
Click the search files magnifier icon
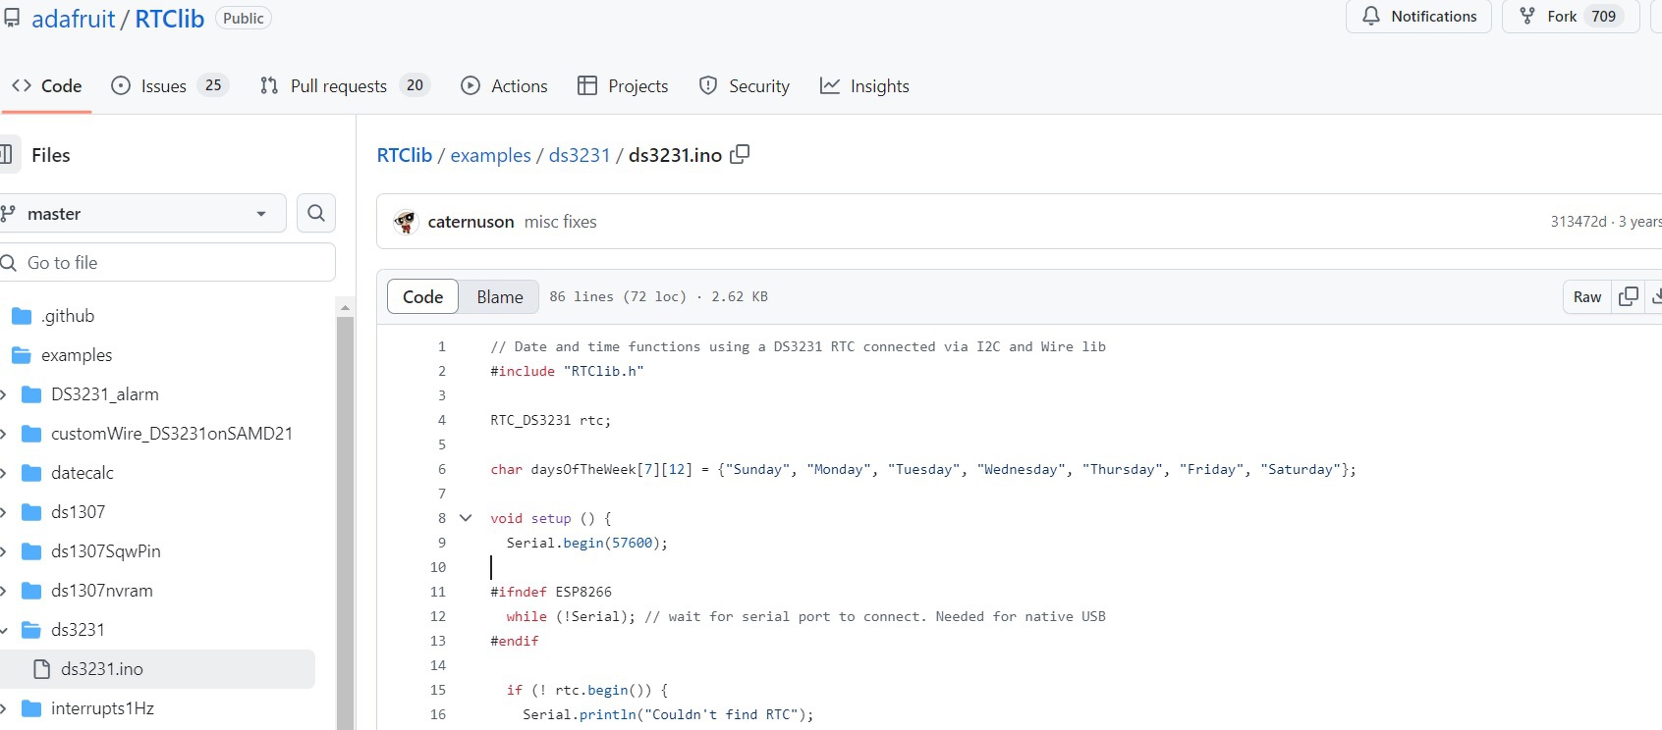pyautogui.click(x=316, y=213)
